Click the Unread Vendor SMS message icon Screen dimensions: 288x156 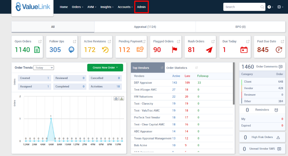point(279,149)
